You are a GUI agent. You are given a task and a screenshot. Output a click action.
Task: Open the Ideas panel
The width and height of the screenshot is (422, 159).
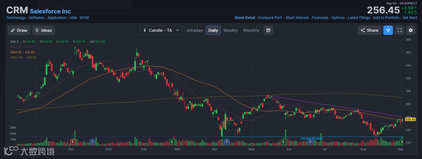click(x=44, y=30)
